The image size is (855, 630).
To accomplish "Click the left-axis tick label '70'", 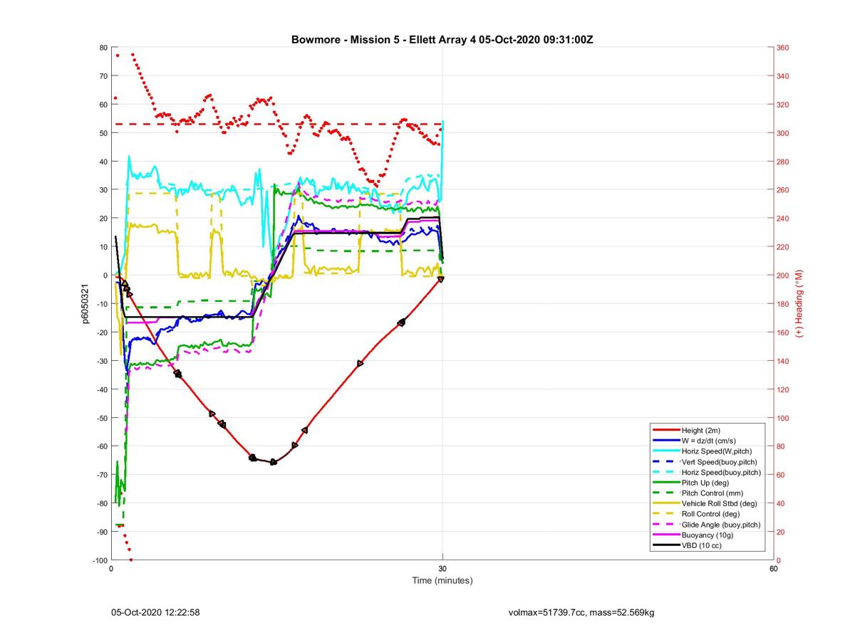I will pos(104,76).
